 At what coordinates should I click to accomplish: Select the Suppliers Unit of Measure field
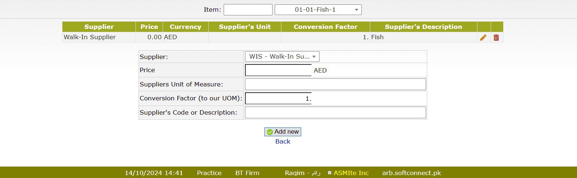pyautogui.click(x=335, y=84)
